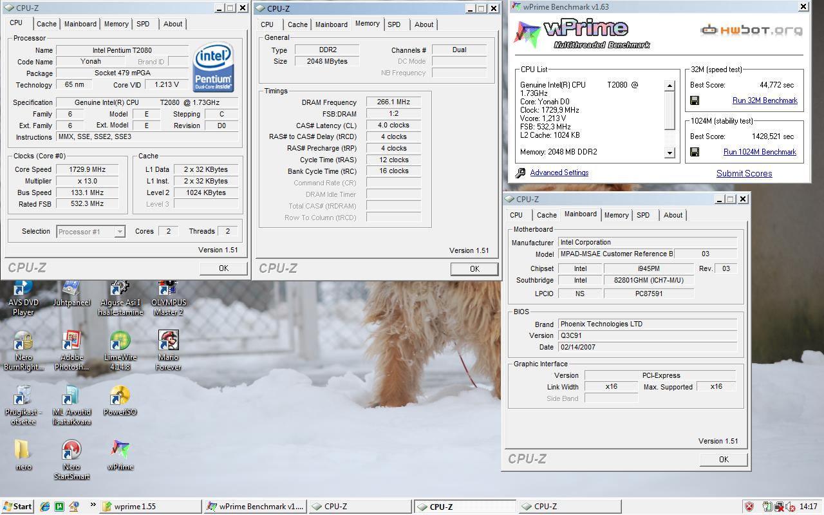Screen dimensions: 824x515
Task: Click OK in the CPU-Z Memory window
Action: (474, 269)
